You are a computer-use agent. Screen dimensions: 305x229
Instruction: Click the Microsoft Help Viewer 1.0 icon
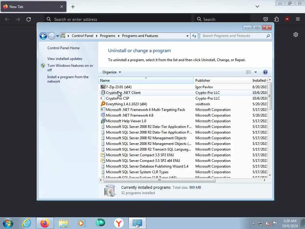(x=103, y=121)
